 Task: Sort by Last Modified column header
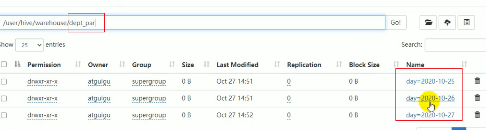(237, 65)
